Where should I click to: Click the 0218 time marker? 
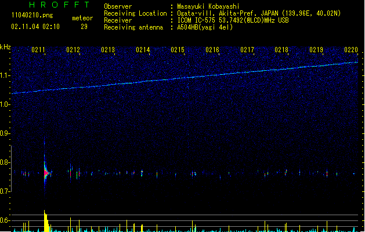click(x=281, y=50)
